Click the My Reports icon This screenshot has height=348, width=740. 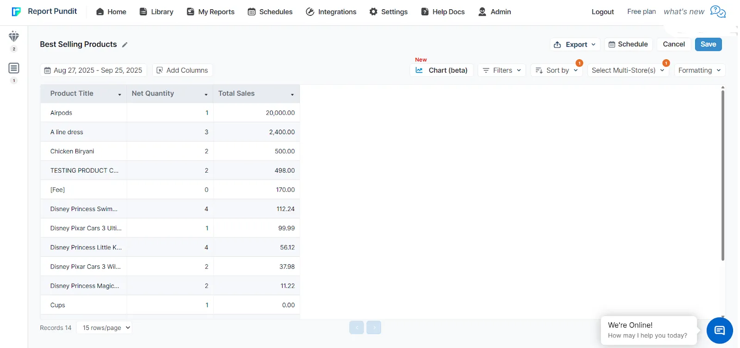click(x=191, y=12)
